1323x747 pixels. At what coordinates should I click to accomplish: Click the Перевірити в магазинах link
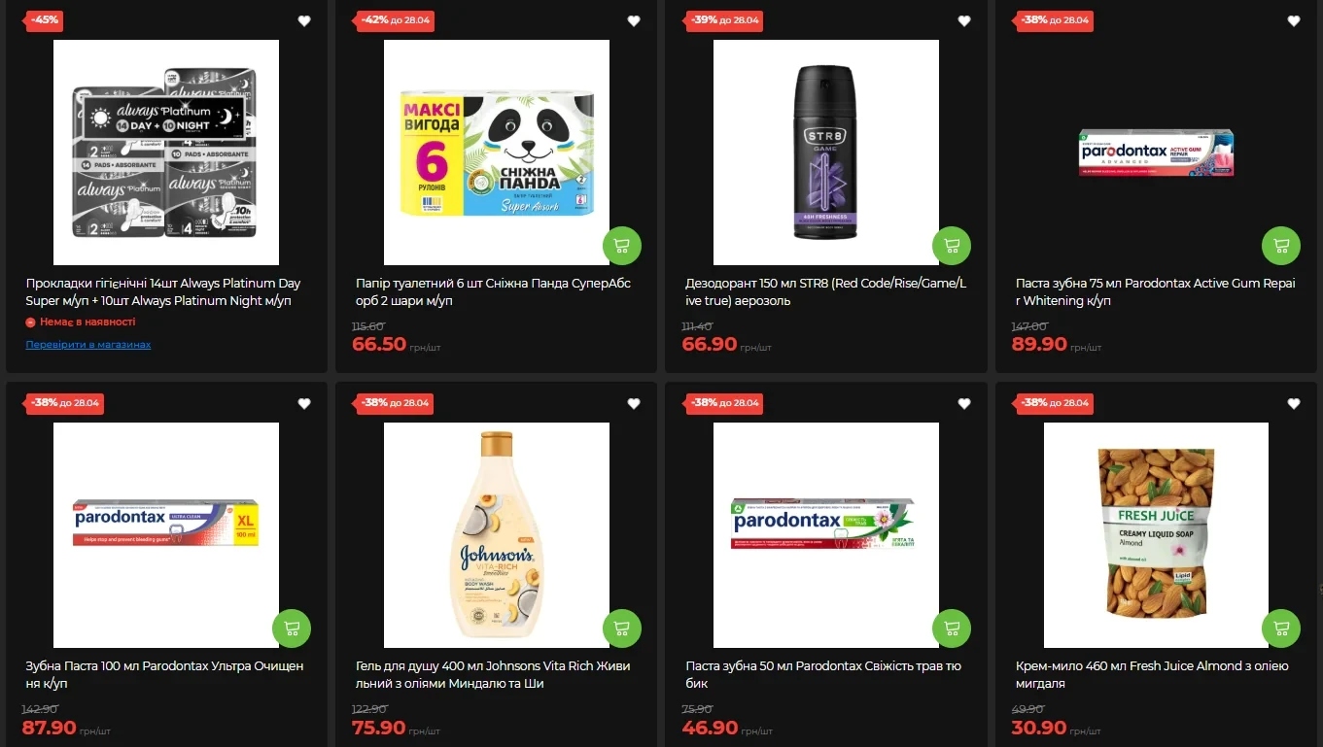[88, 345]
